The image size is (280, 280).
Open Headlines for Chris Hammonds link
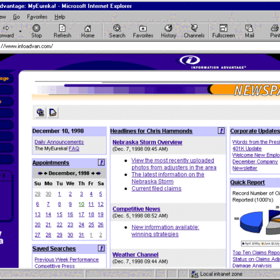point(152,131)
